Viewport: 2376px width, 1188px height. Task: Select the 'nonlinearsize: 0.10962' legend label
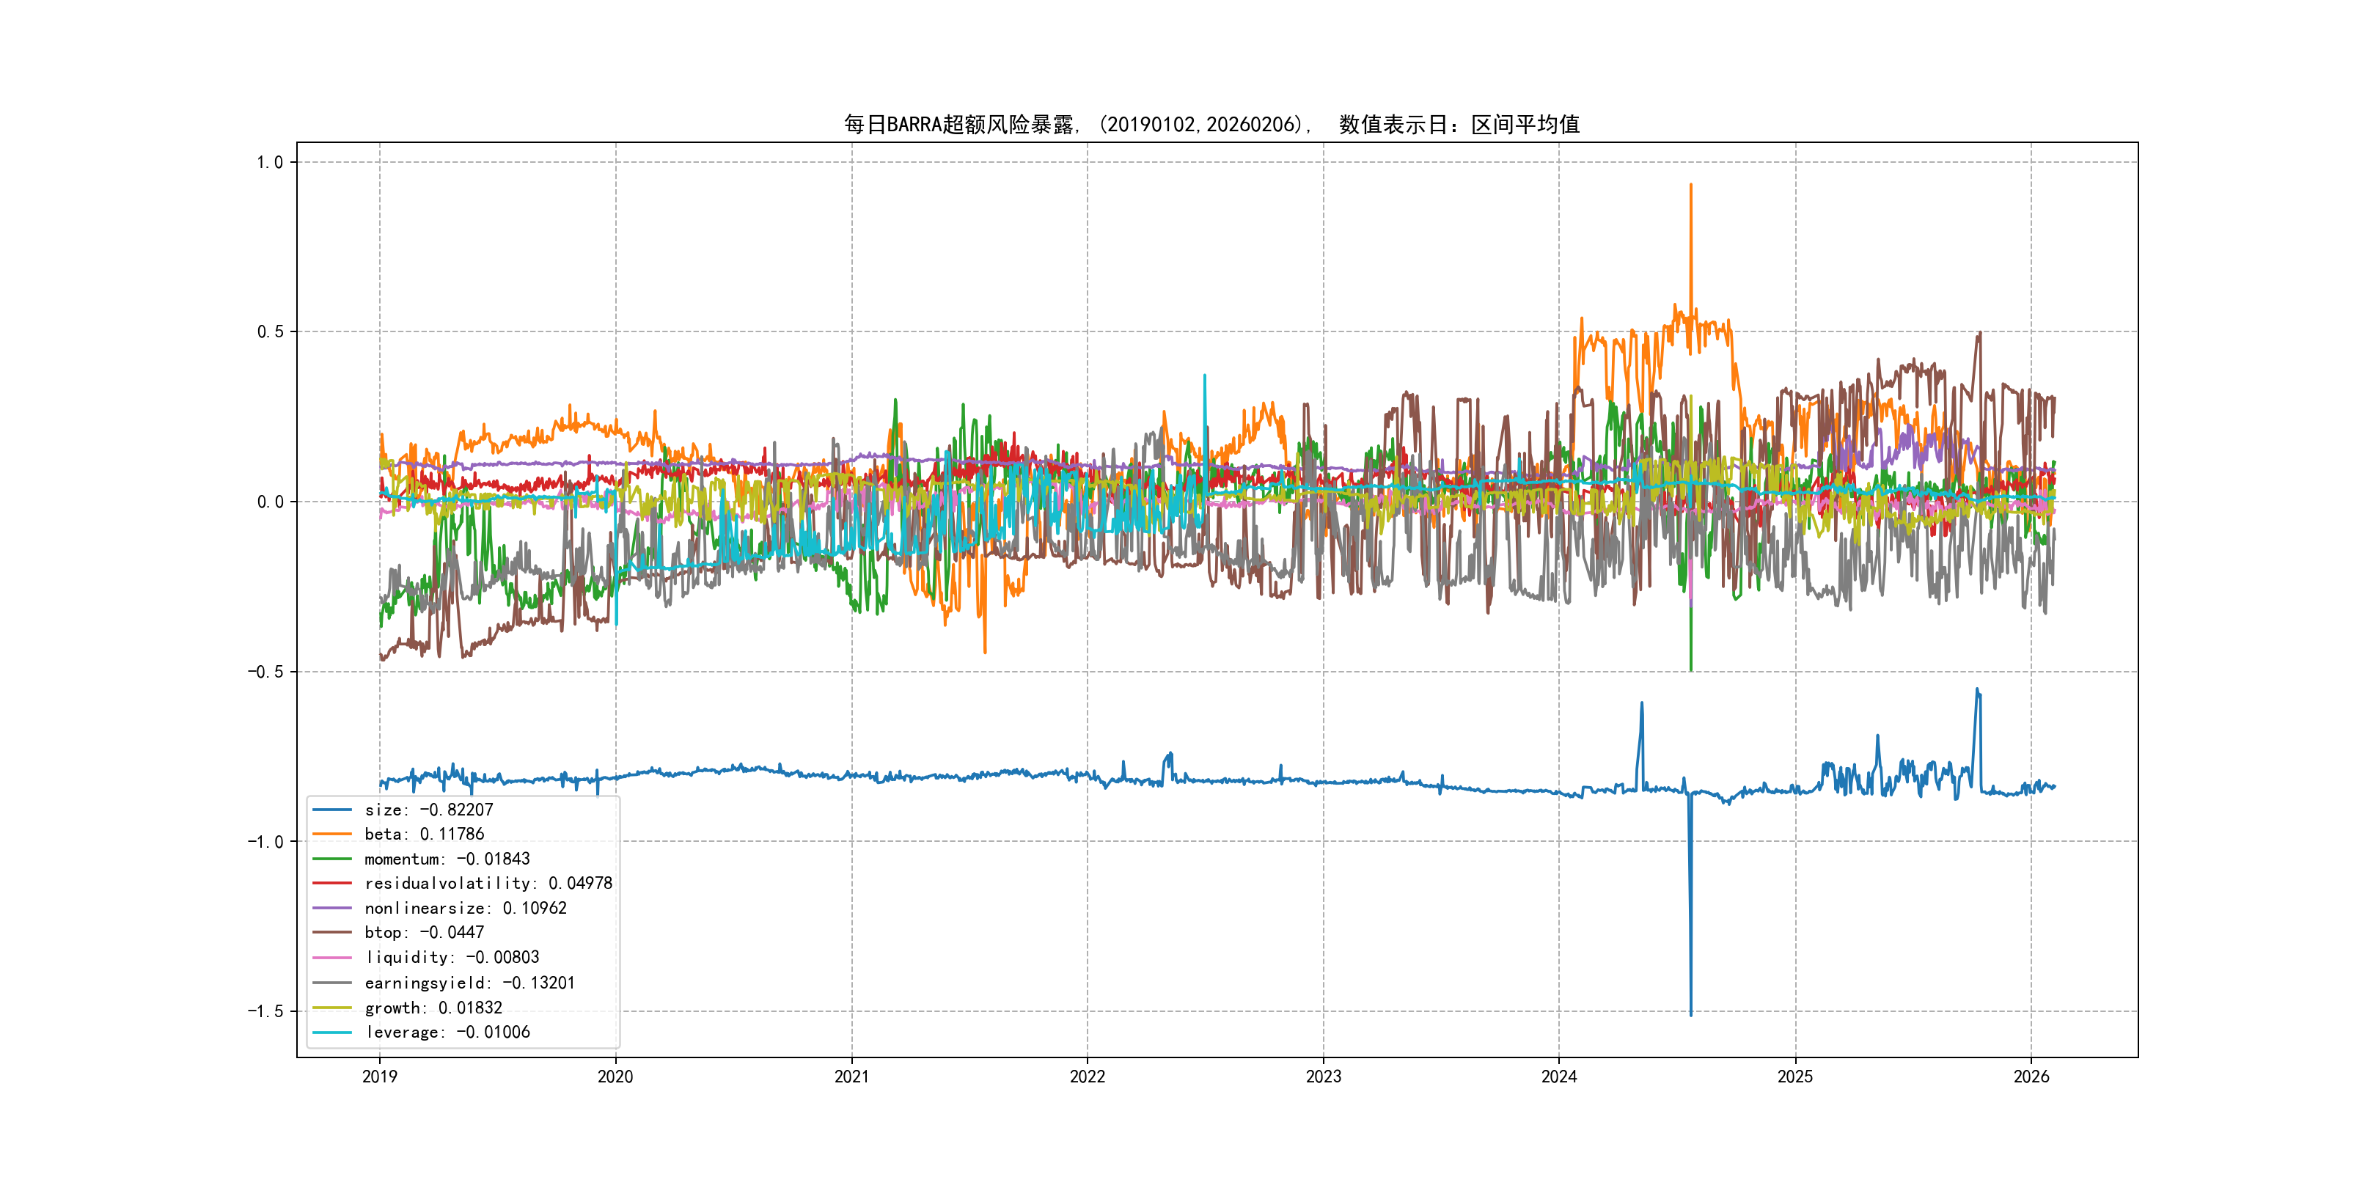click(x=466, y=909)
